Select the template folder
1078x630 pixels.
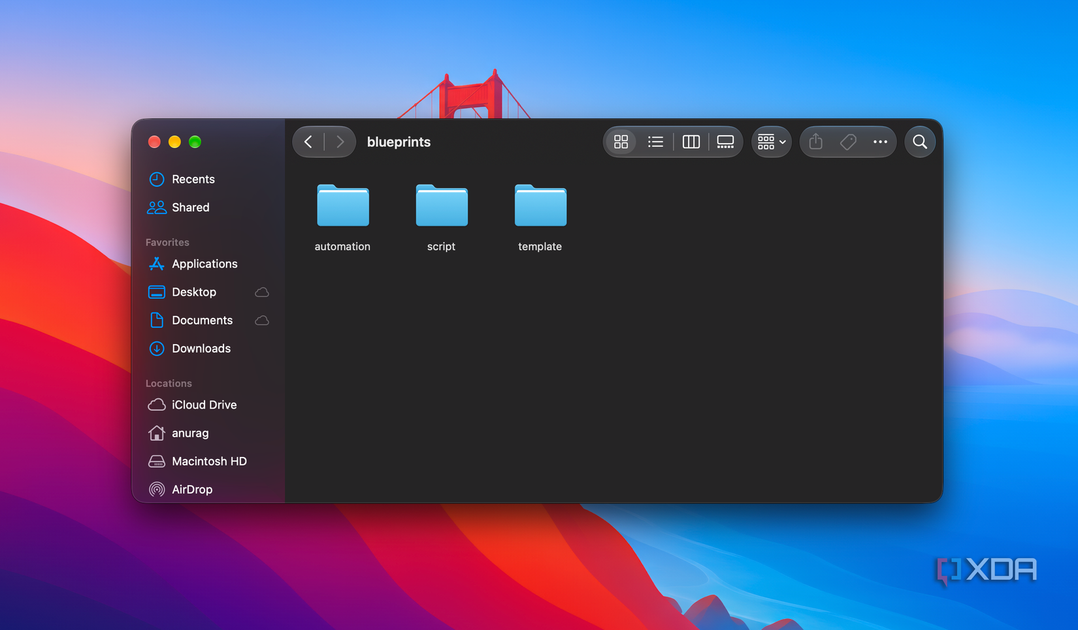[540, 206]
